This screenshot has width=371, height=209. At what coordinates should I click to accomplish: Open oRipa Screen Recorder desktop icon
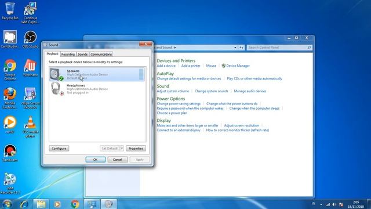pyautogui.click(x=30, y=98)
